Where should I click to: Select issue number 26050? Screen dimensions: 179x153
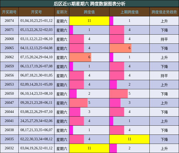(x=9, y=94)
